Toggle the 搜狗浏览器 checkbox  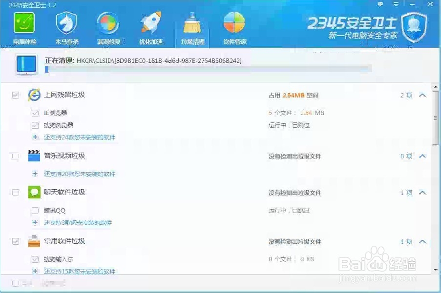point(35,125)
